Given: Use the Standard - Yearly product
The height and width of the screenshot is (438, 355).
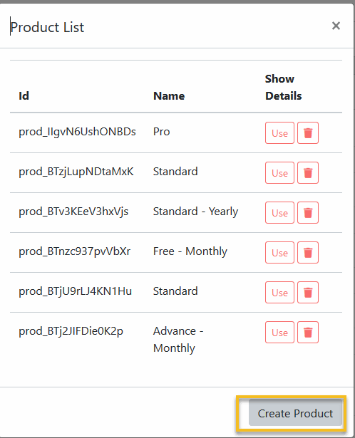Looking at the screenshot, I should (279, 212).
